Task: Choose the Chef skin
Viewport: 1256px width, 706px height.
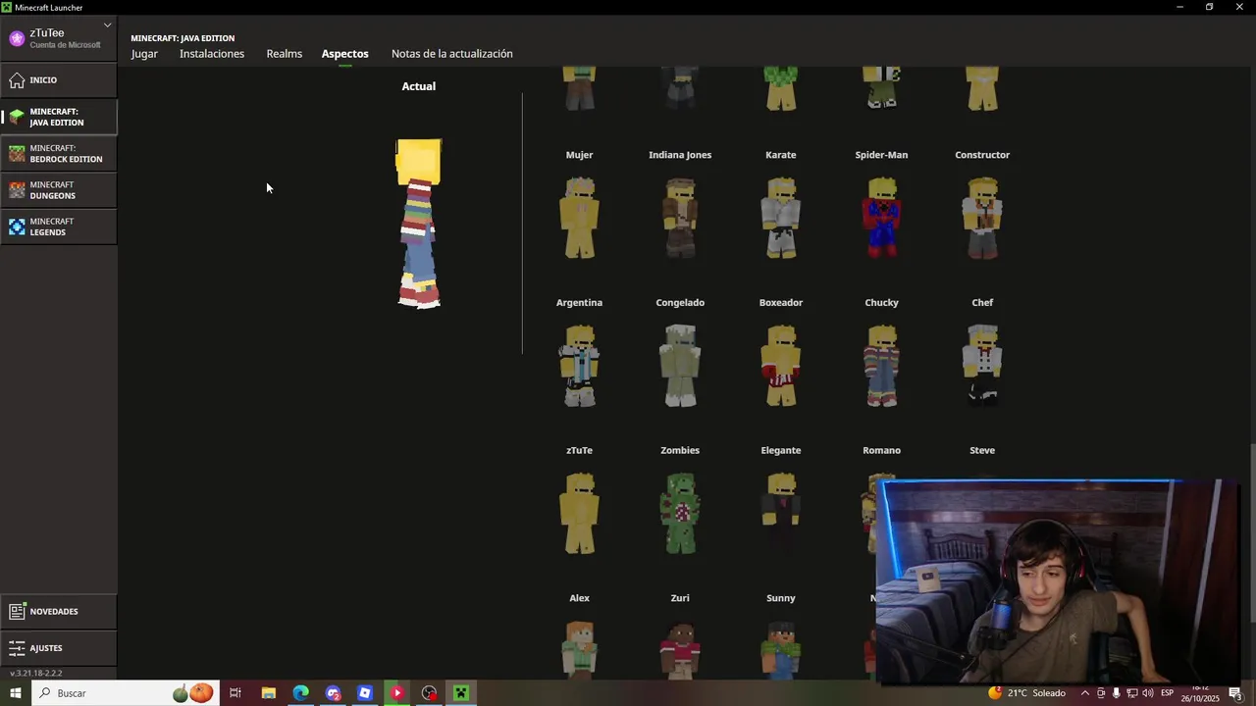Action: point(982,366)
